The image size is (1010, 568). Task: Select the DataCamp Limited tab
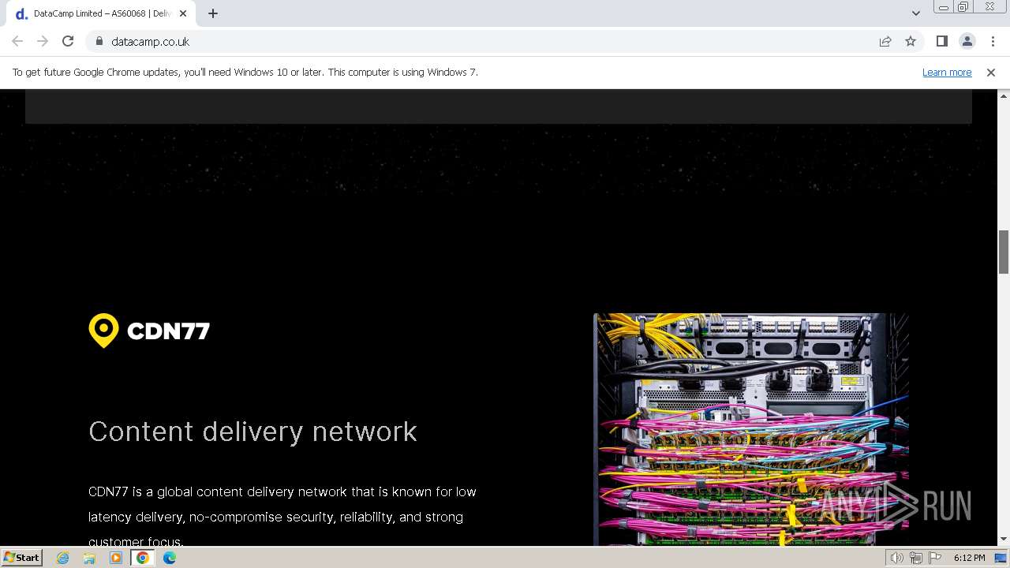click(101, 13)
